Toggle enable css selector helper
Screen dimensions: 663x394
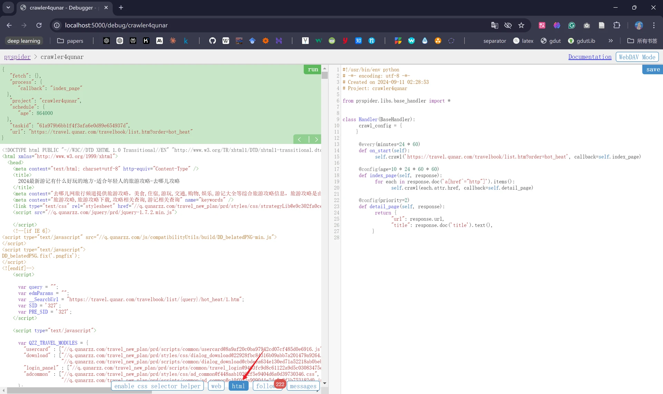click(157, 386)
